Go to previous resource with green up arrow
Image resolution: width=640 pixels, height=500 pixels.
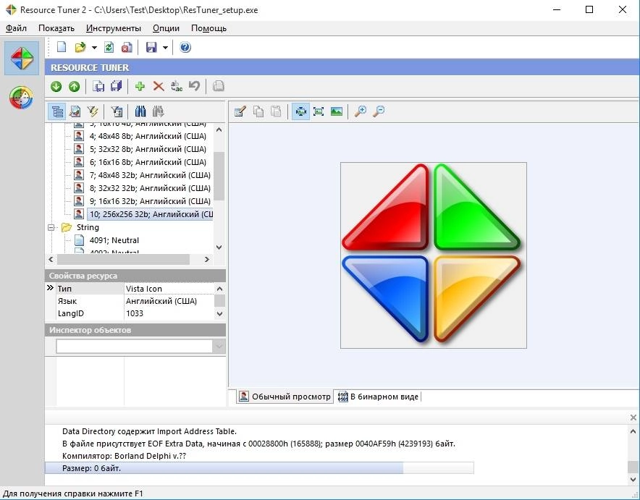tap(74, 86)
